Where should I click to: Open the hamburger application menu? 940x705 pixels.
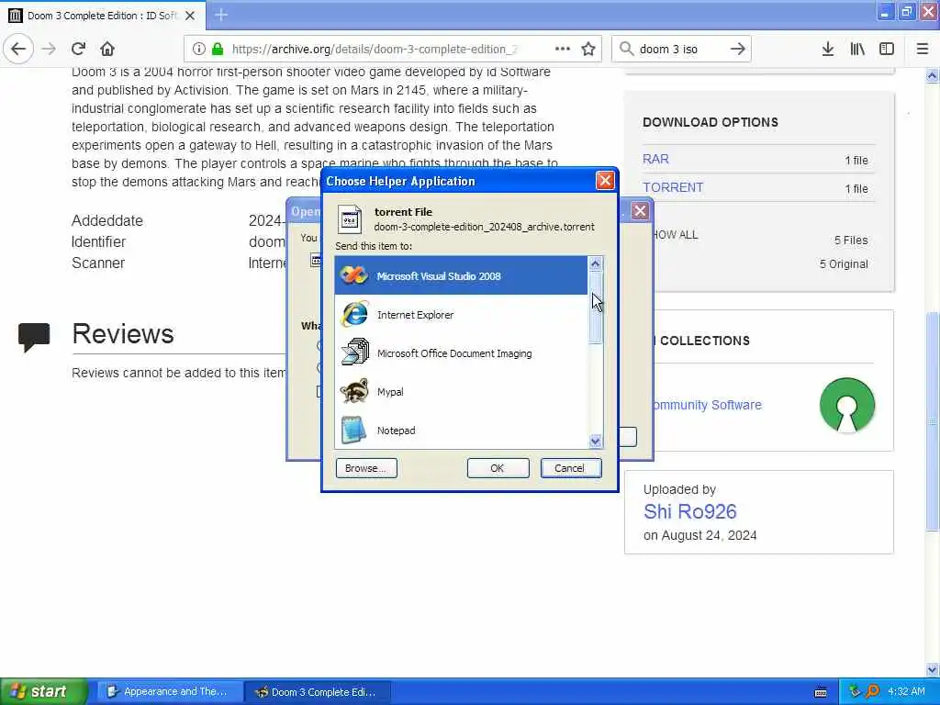pos(923,50)
